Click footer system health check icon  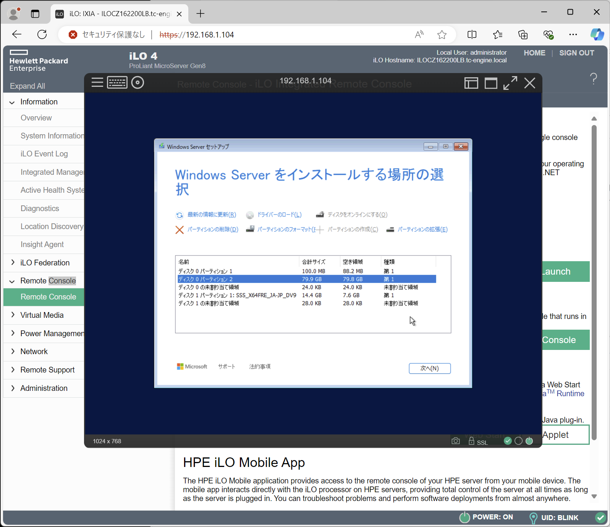tap(600, 518)
